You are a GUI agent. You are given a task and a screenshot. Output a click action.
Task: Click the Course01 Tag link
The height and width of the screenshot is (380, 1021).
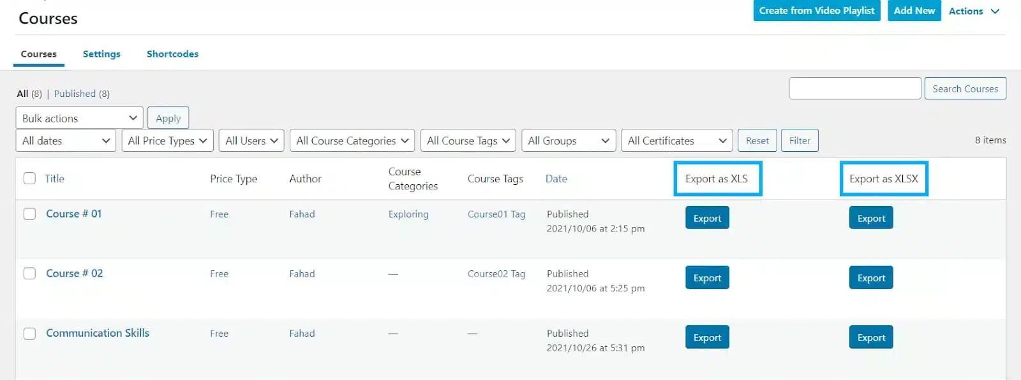[x=496, y=214]
